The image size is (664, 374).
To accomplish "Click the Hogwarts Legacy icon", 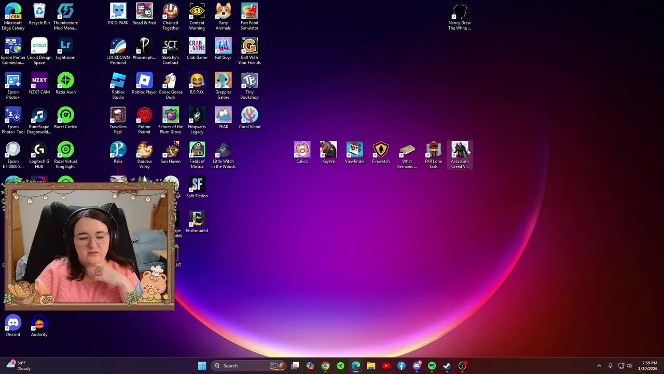I will [197, 121].
